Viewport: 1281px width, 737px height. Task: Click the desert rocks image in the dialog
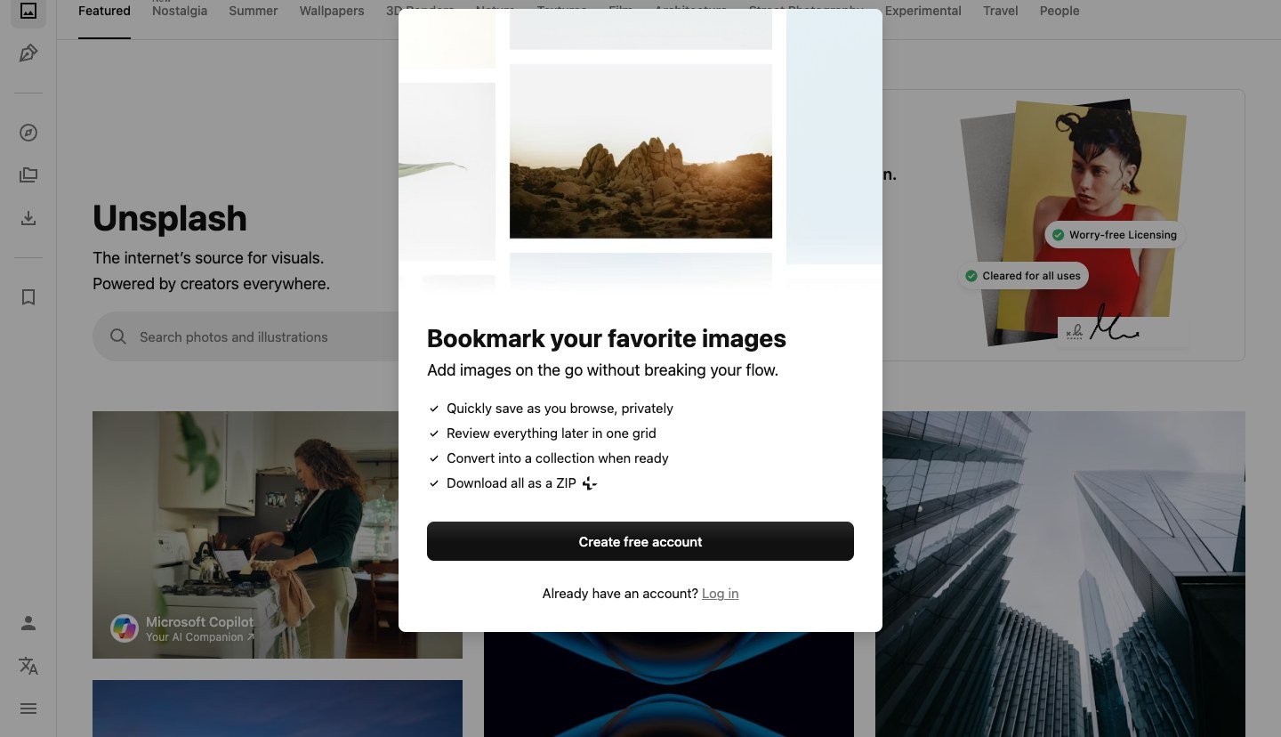(640, 151)
